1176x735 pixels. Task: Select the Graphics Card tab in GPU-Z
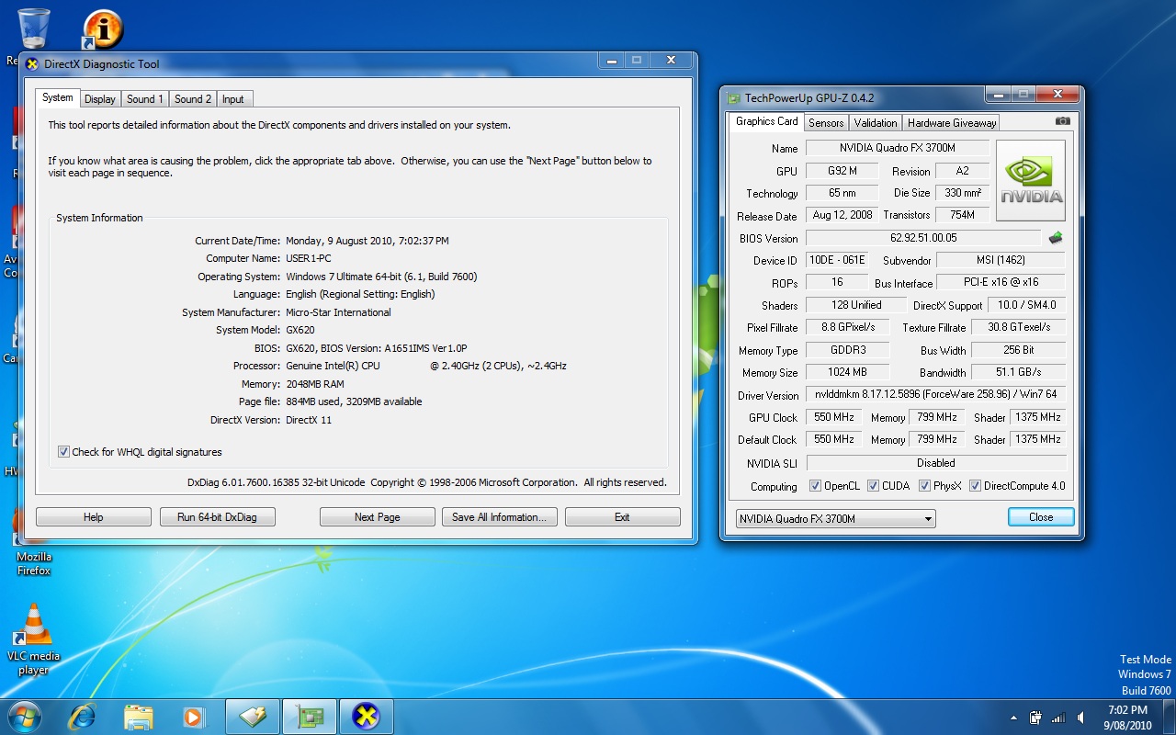[x=767, y=121]
